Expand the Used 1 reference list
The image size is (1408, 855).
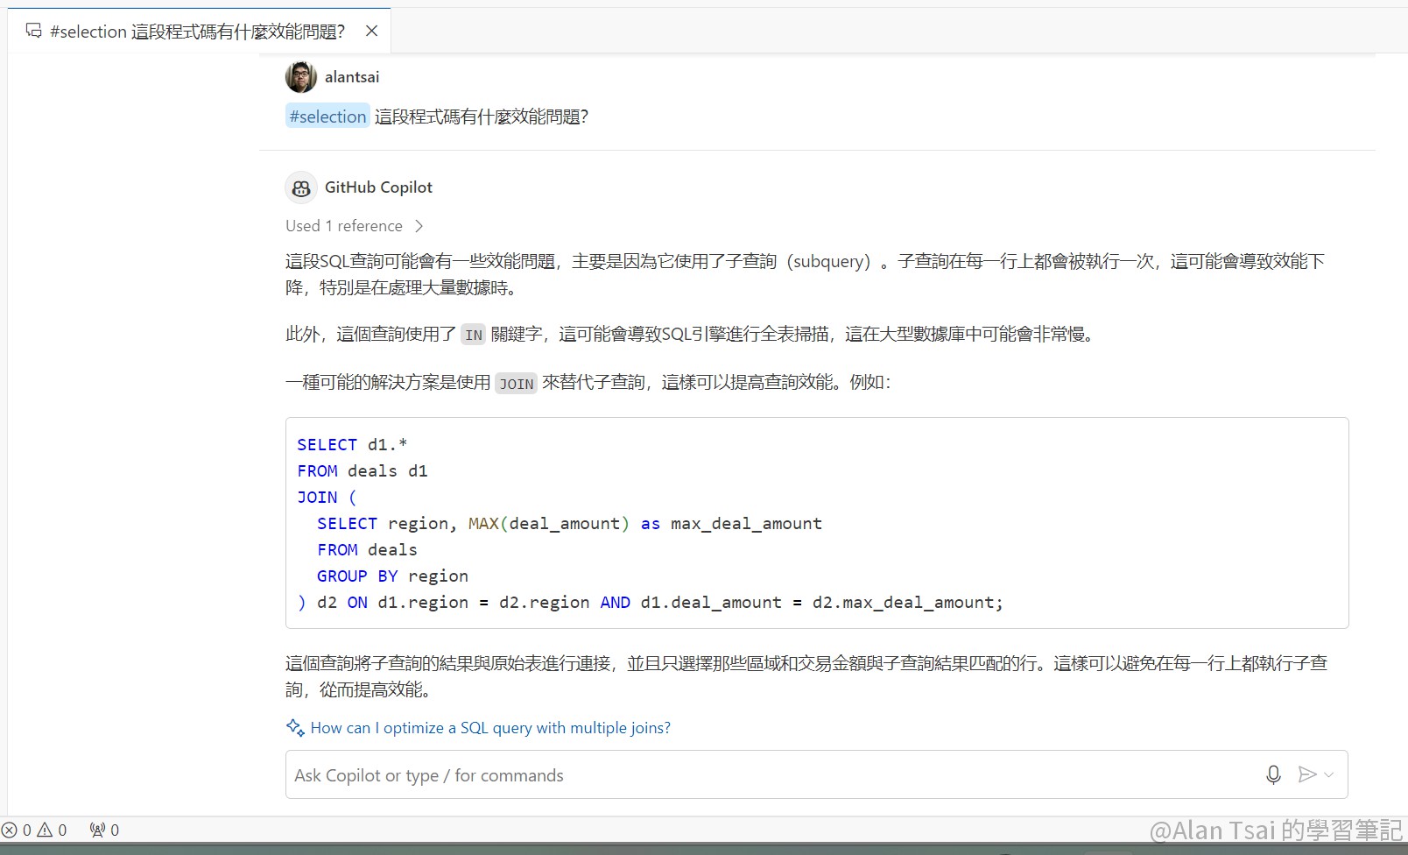(x=419, y=226)
